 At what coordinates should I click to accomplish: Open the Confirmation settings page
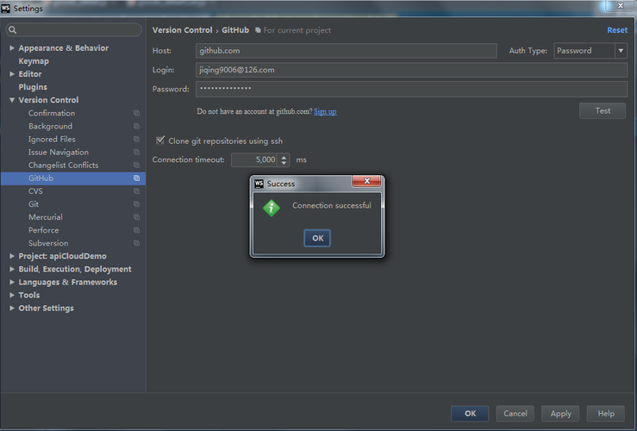click(x=52, y=113)
